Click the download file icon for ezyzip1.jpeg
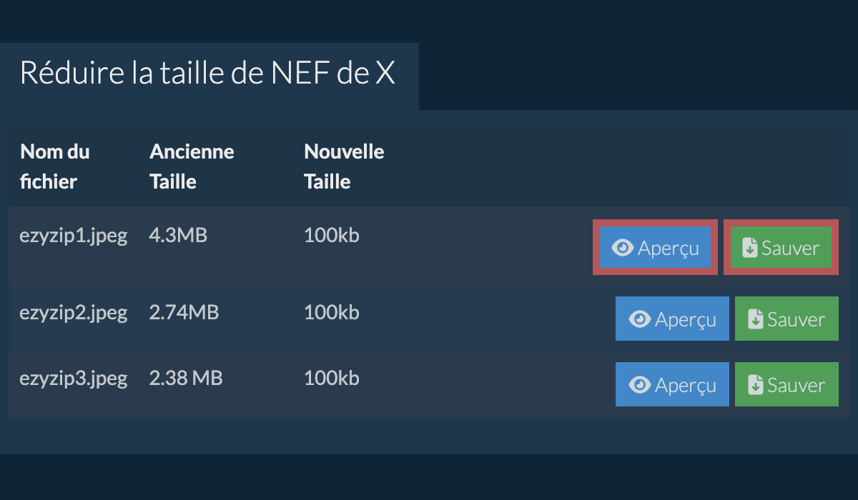Screen dimensions: 858x500 tap(750, 248)
